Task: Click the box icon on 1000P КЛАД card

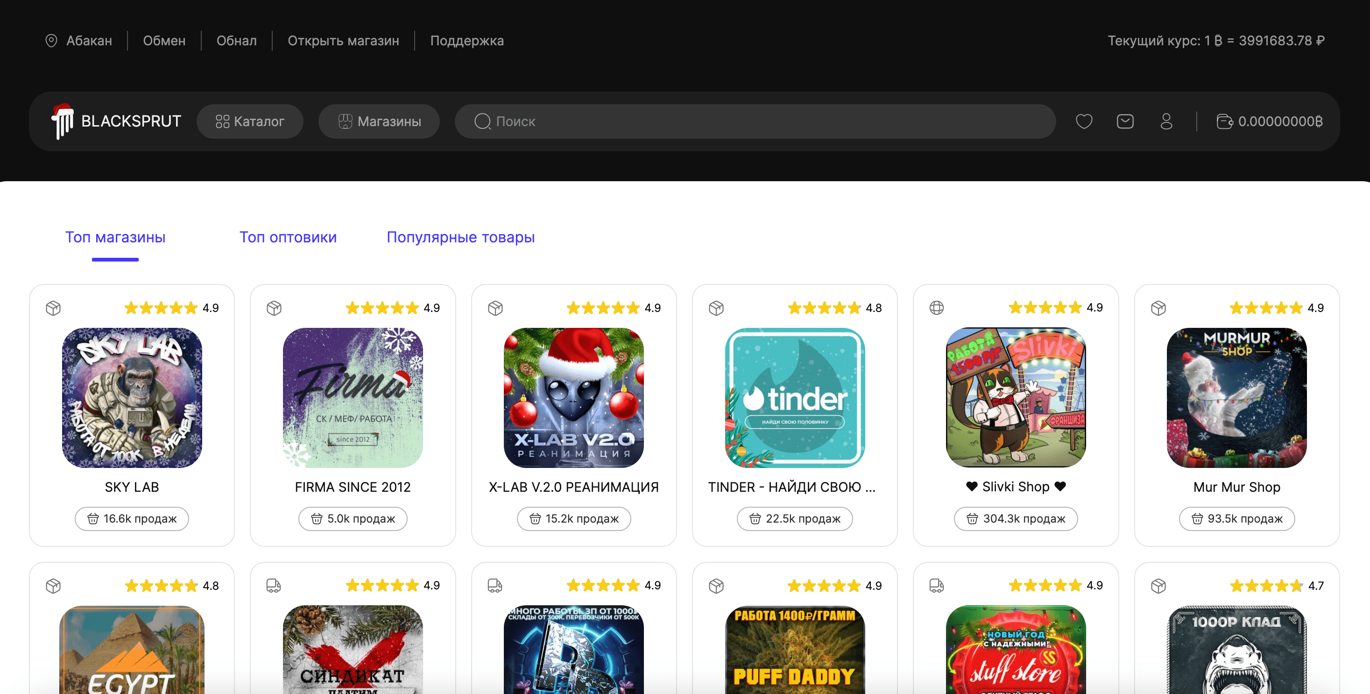Action: coord(1158,586)
